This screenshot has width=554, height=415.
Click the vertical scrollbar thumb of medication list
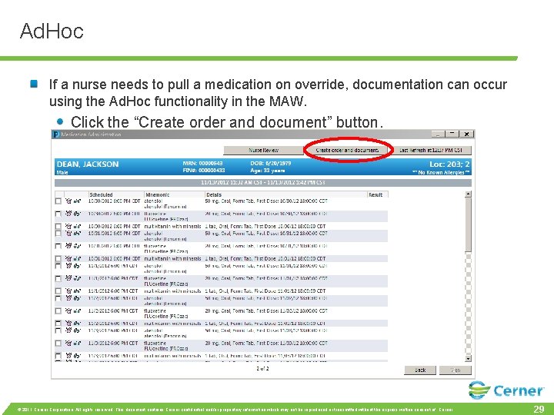[468, 224]
